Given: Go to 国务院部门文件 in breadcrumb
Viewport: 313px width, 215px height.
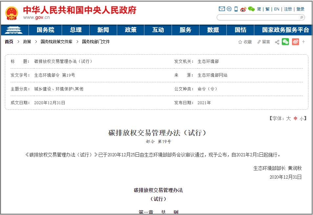Looking at the screenshot, I should (x=96, y=42).
